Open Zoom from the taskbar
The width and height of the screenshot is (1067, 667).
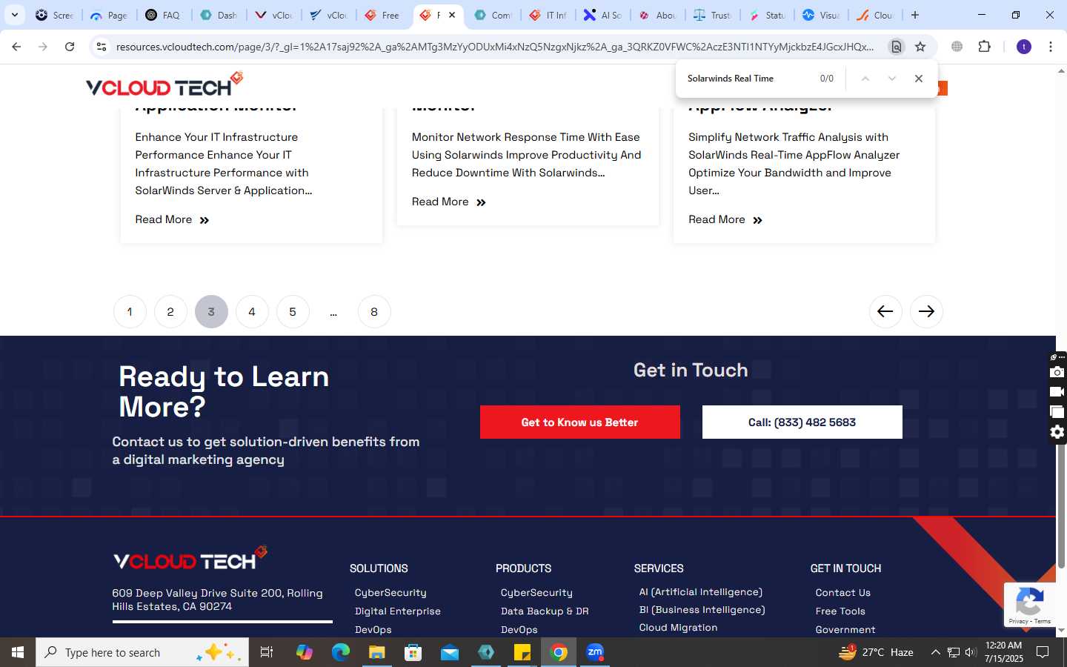click(595, 652)
